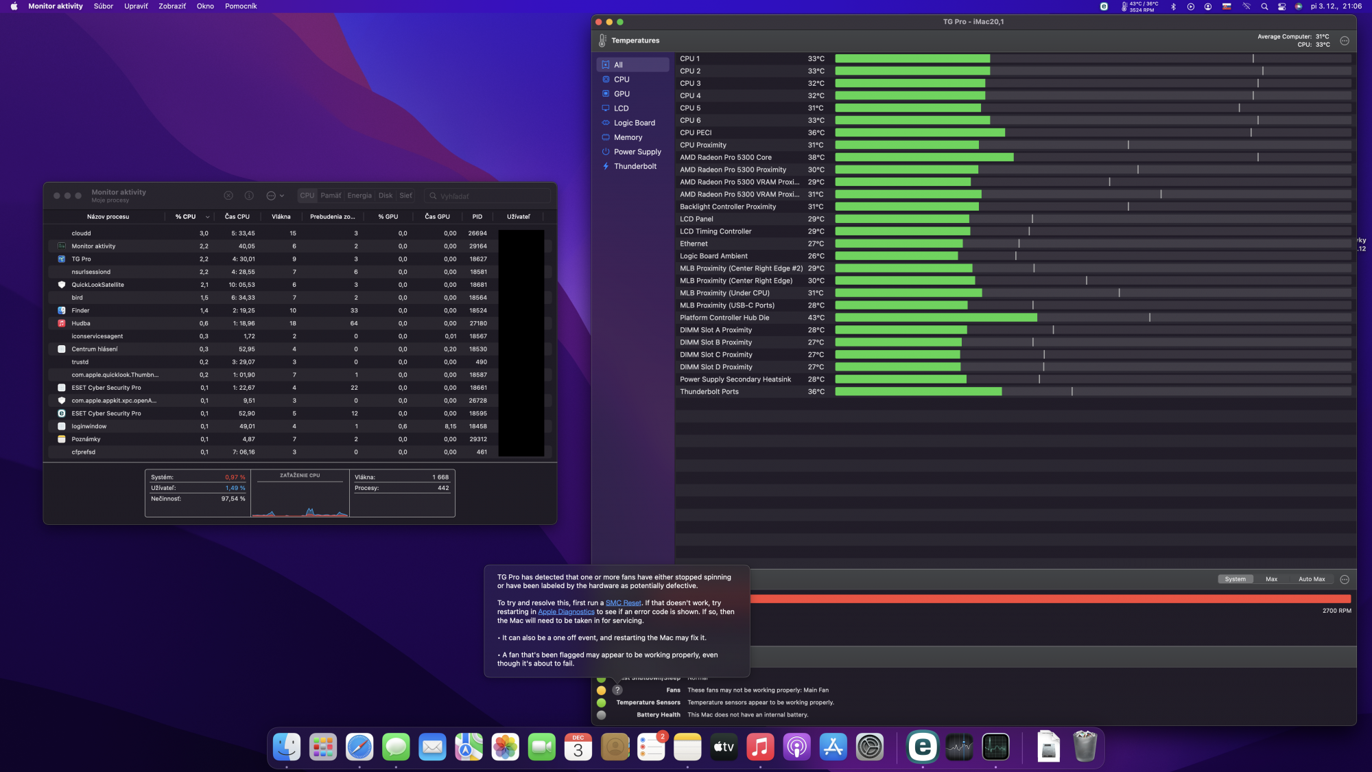Viewport: 1372px width, 772px height.
Task: Open the Thunderbolt sensors category
Action: tap(635, 166)
